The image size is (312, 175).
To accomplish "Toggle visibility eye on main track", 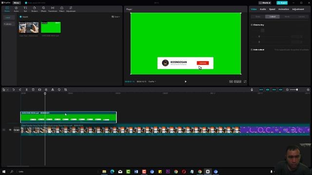I will pos(10,130).
